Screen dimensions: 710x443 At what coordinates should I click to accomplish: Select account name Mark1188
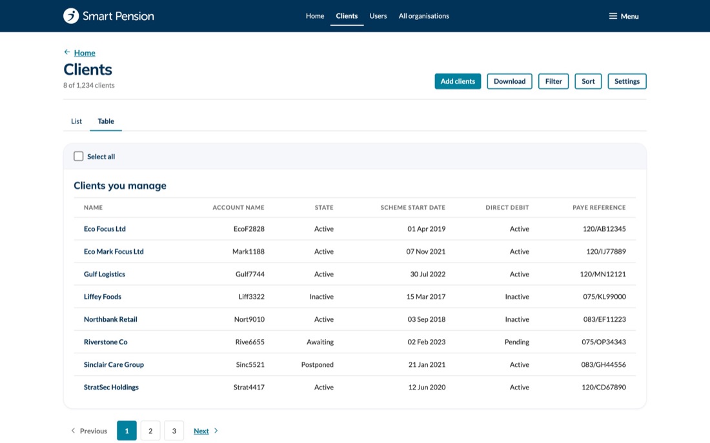tap(249, 251)
